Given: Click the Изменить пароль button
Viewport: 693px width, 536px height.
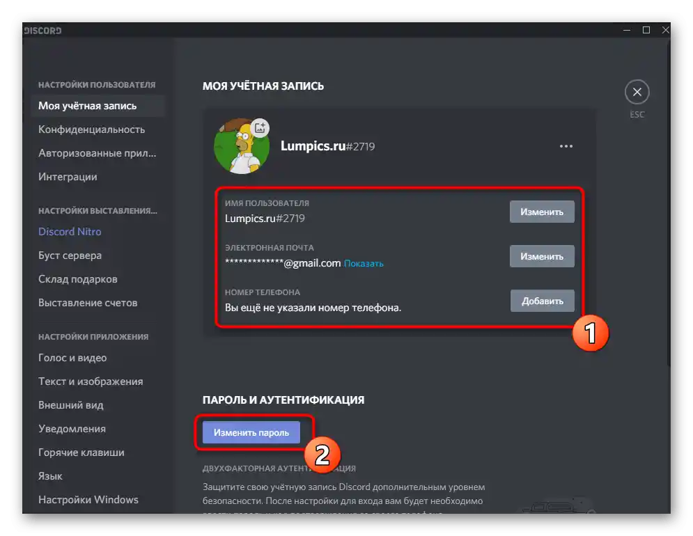Looking at the screenshot, I should pos(251,432).
